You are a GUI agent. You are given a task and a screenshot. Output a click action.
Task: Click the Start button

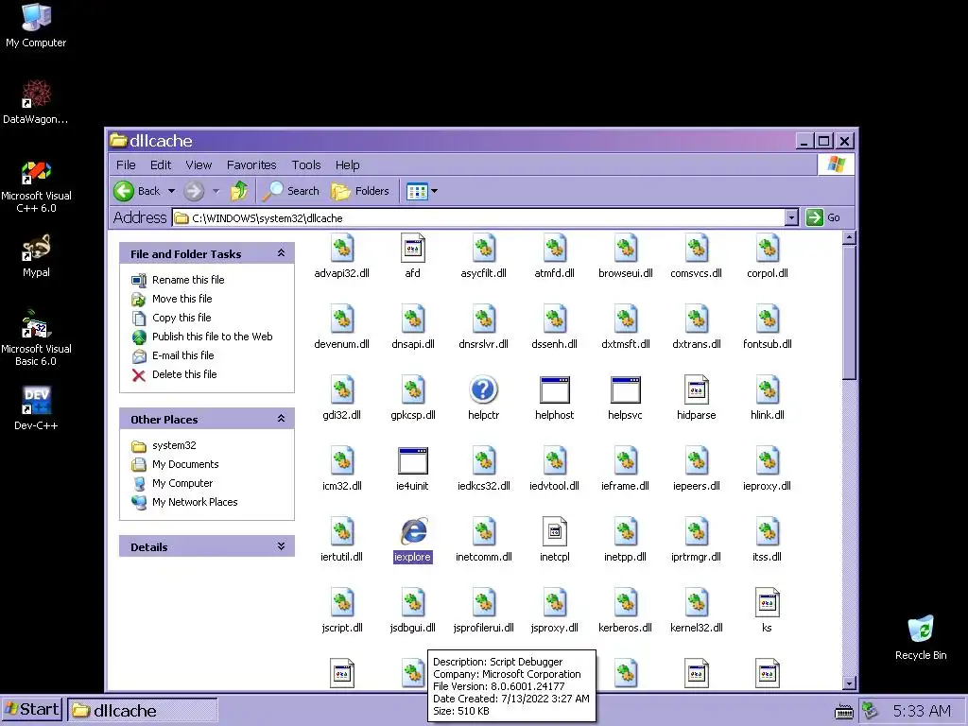(31, 710)
